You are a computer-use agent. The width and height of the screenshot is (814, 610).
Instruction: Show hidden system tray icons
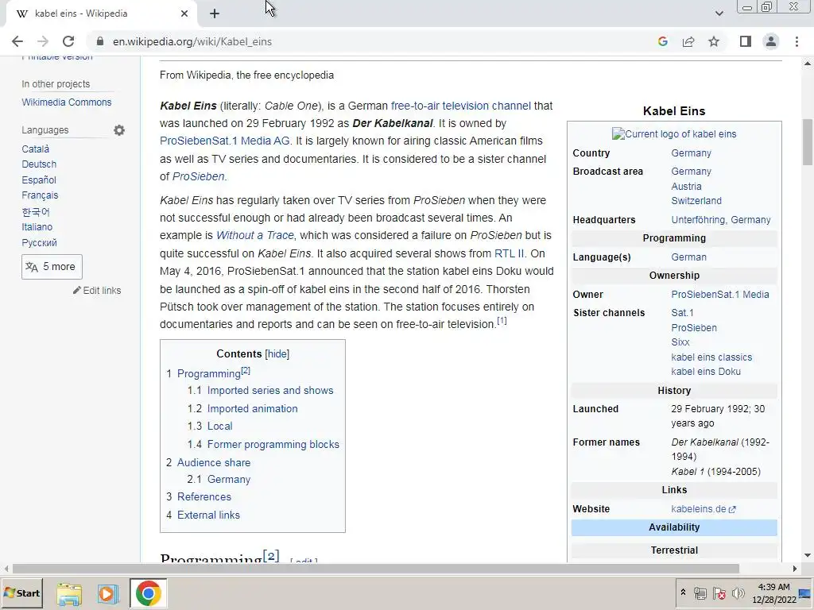click(x=683, y=593)
